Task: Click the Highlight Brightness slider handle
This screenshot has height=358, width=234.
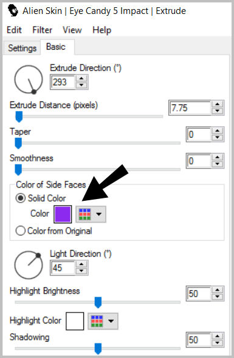Action: coord(98,302)
